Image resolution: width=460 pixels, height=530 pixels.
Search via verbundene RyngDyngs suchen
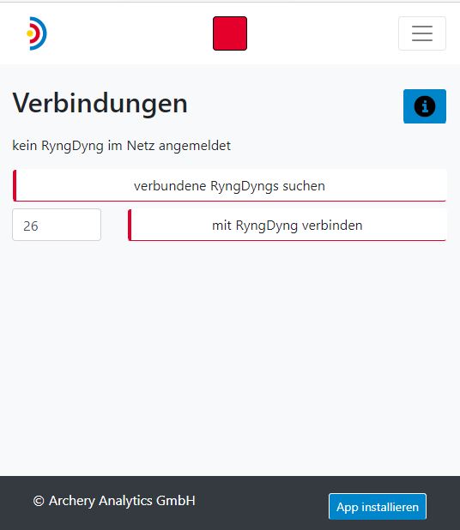click(230, 185)
